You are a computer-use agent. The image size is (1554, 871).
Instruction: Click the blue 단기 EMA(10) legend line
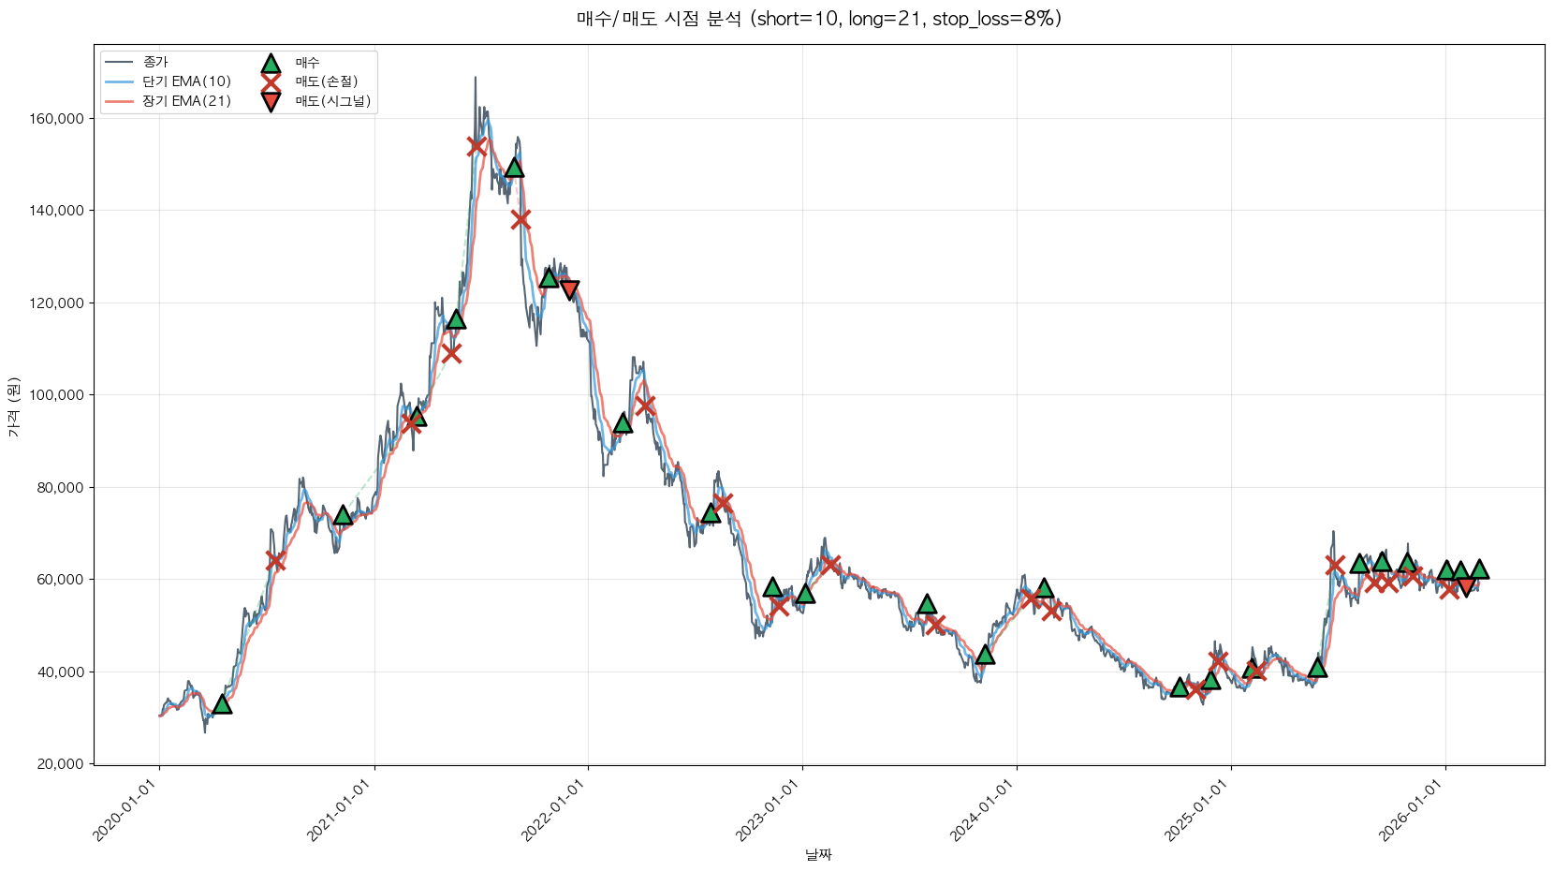tap(120, 82)
